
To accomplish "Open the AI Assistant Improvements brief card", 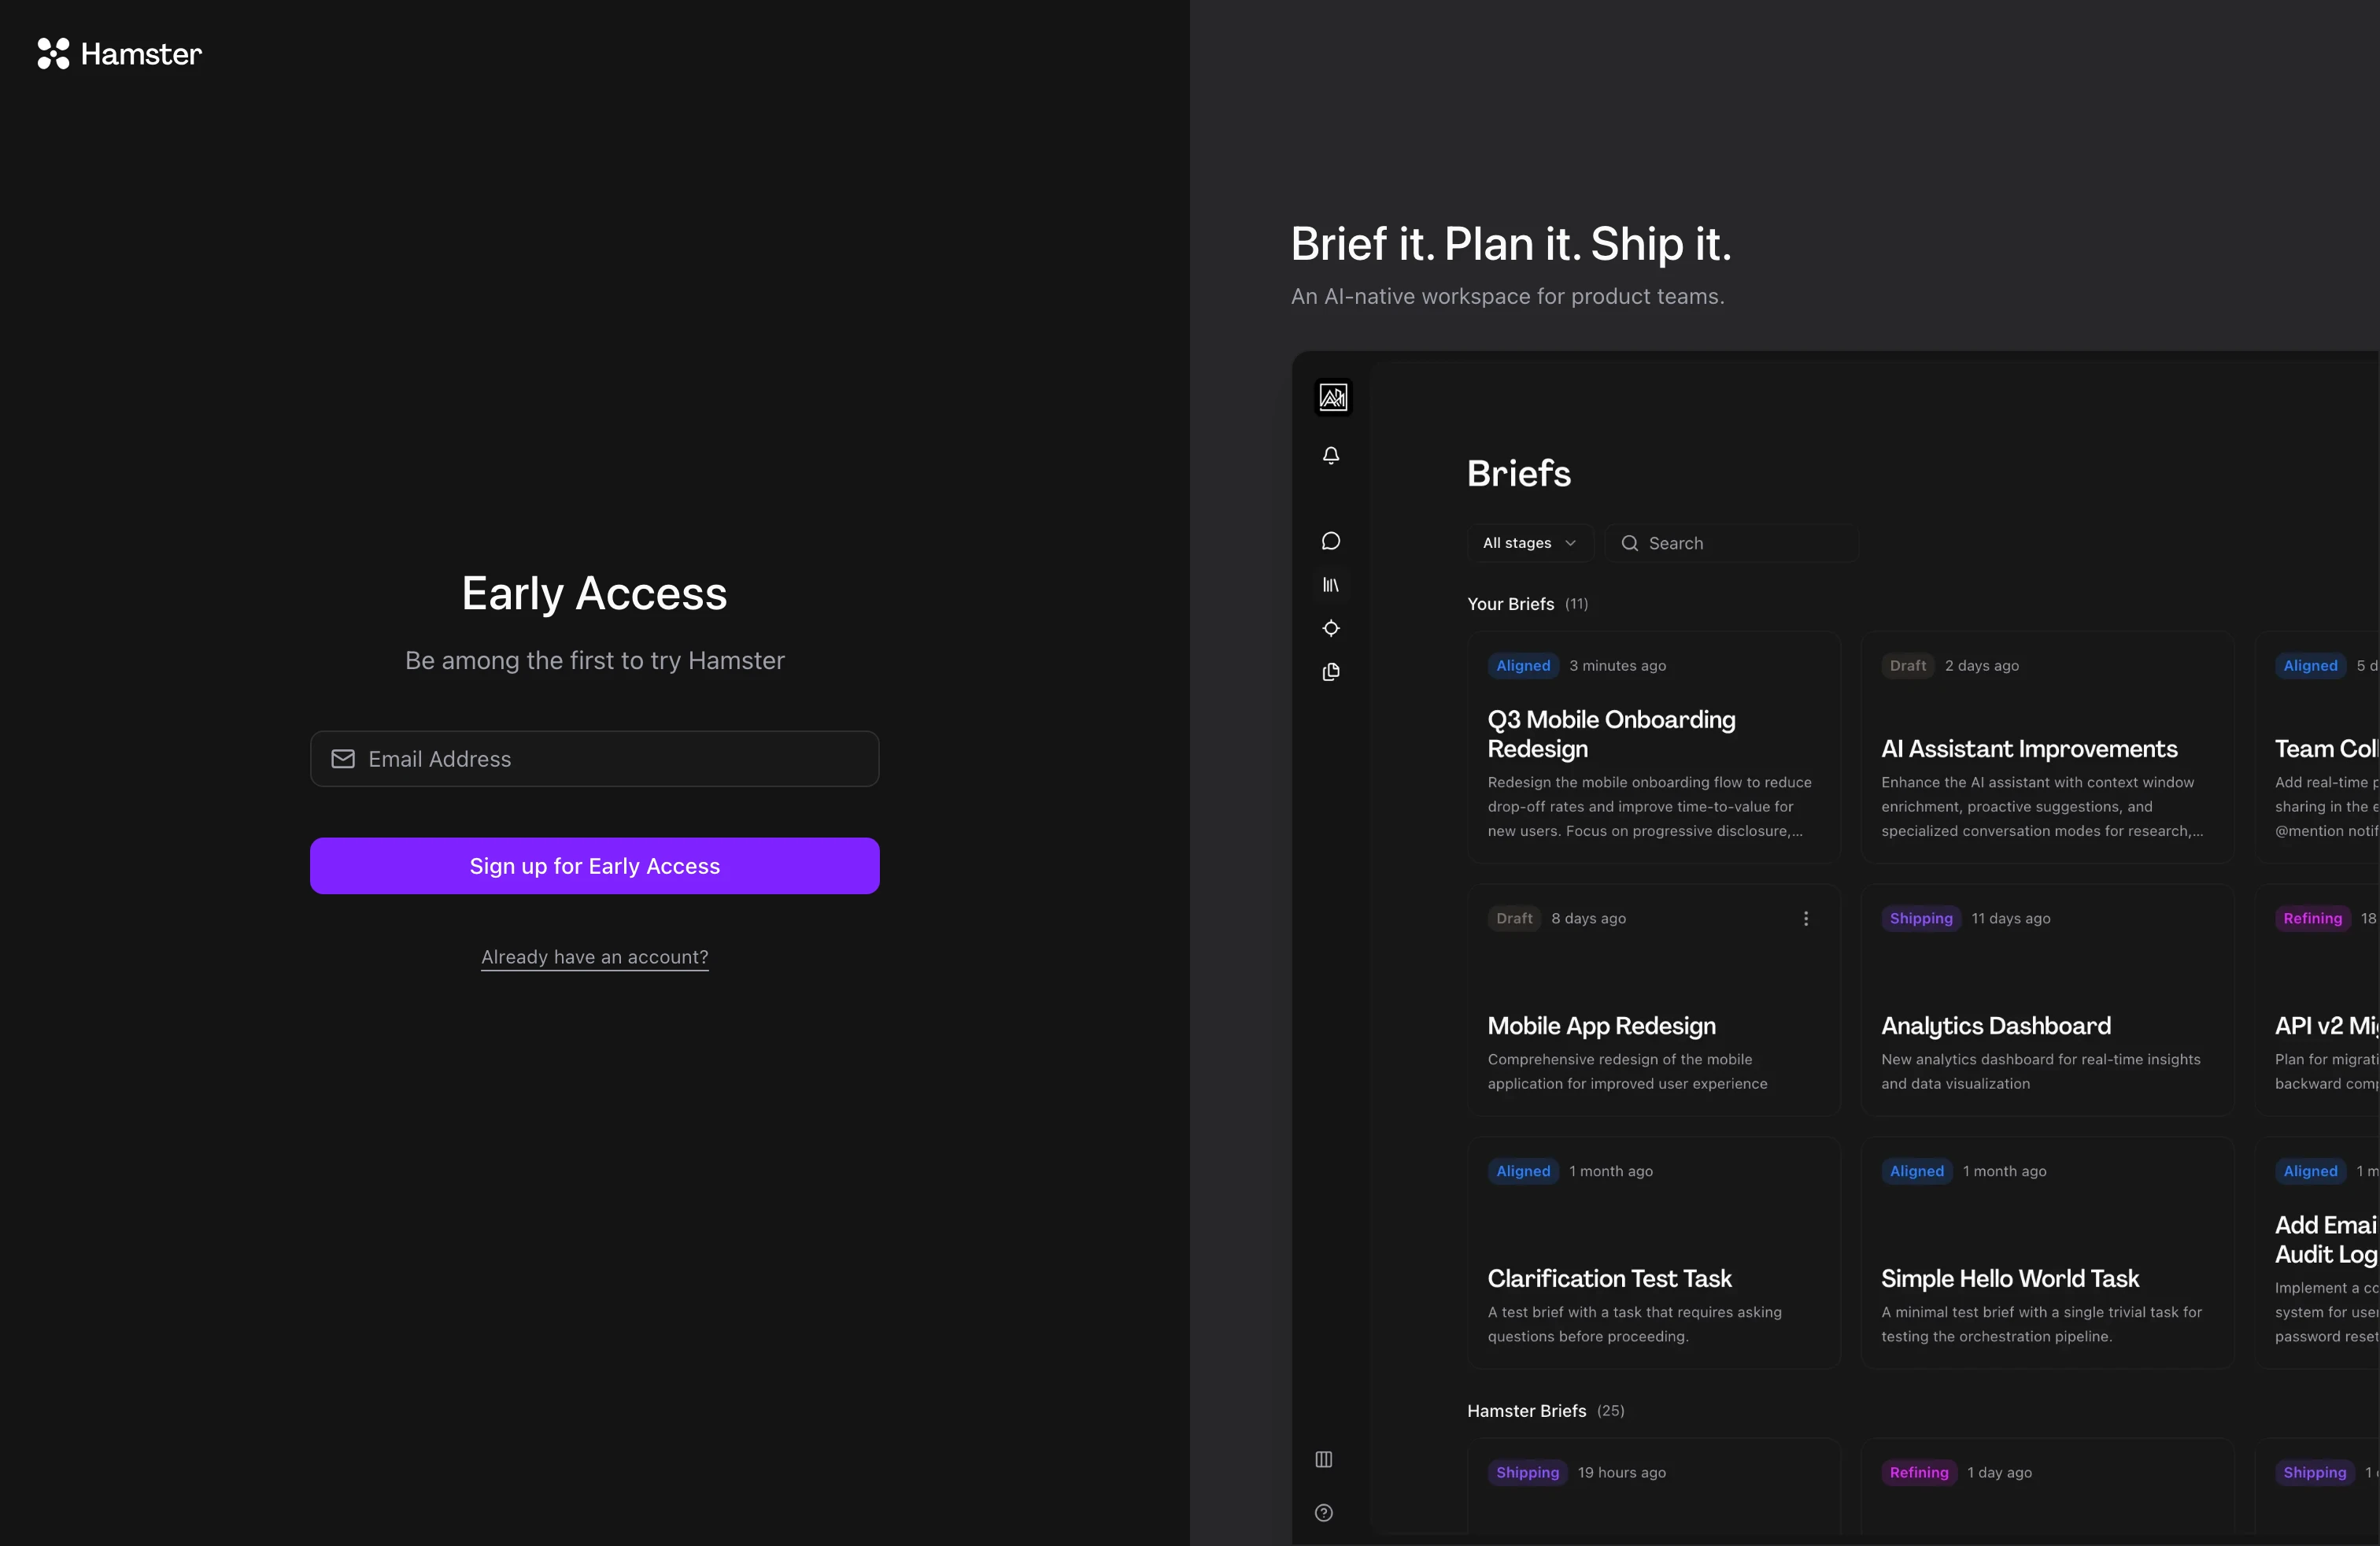I will point(2028,749).
